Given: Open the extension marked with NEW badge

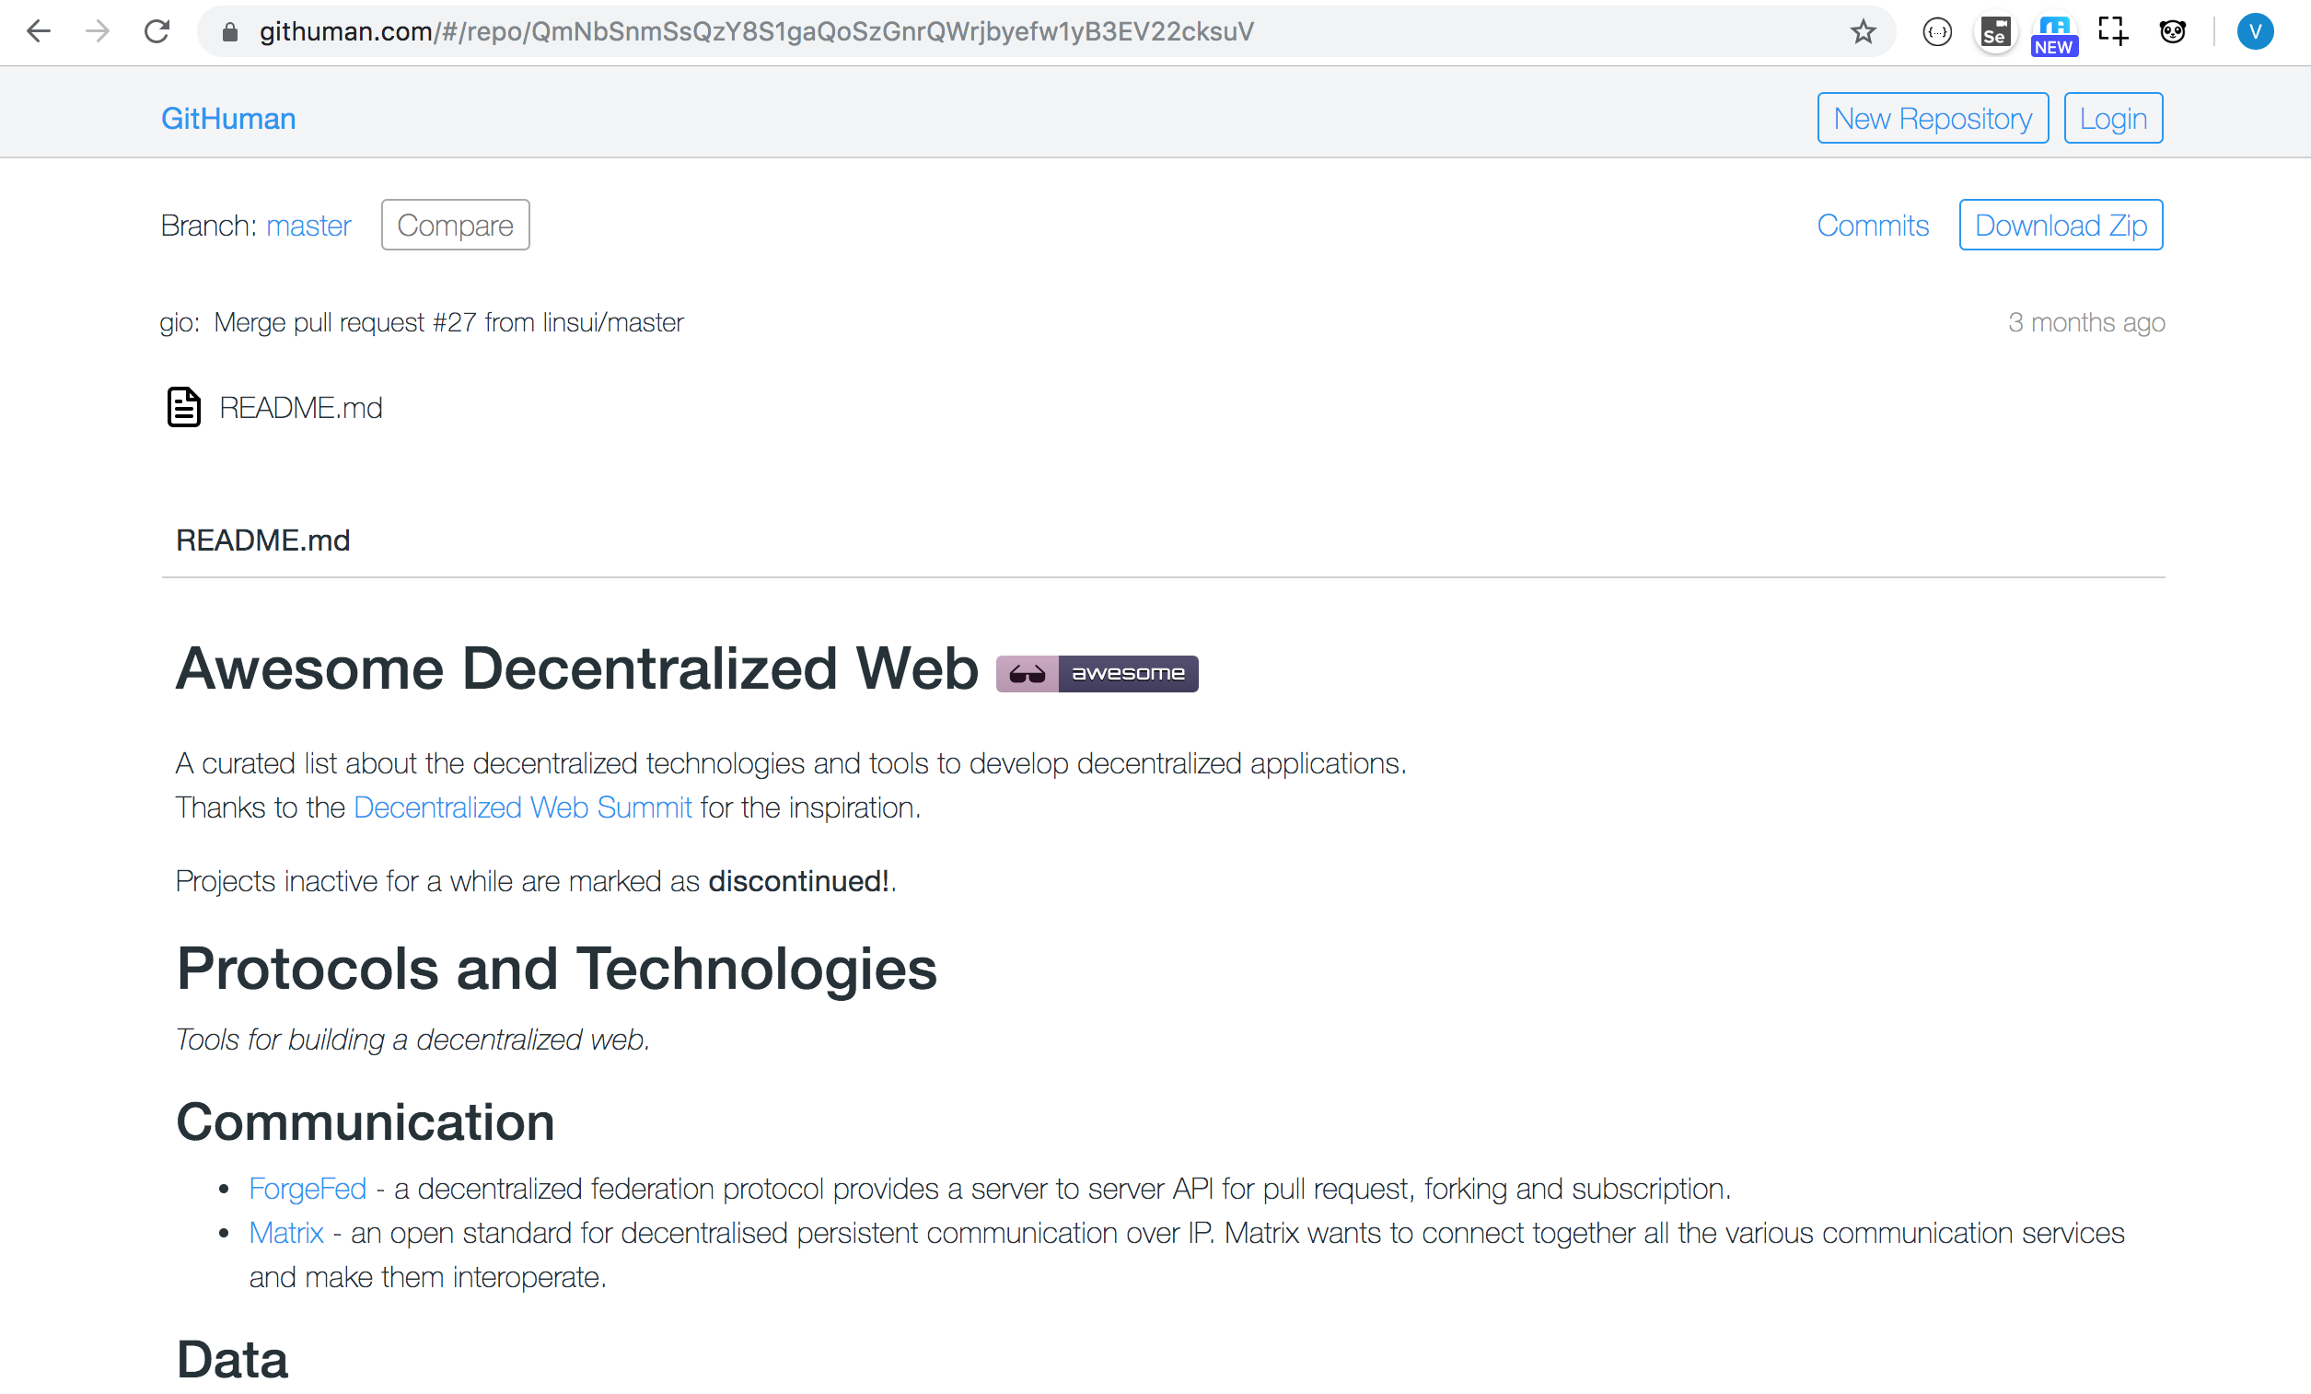Looking at the screenshot, I should point(2054,31).
